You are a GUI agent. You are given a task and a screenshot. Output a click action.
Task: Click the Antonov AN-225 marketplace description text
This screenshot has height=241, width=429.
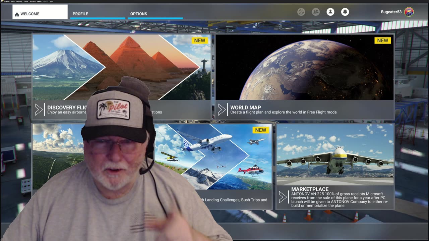340,200
